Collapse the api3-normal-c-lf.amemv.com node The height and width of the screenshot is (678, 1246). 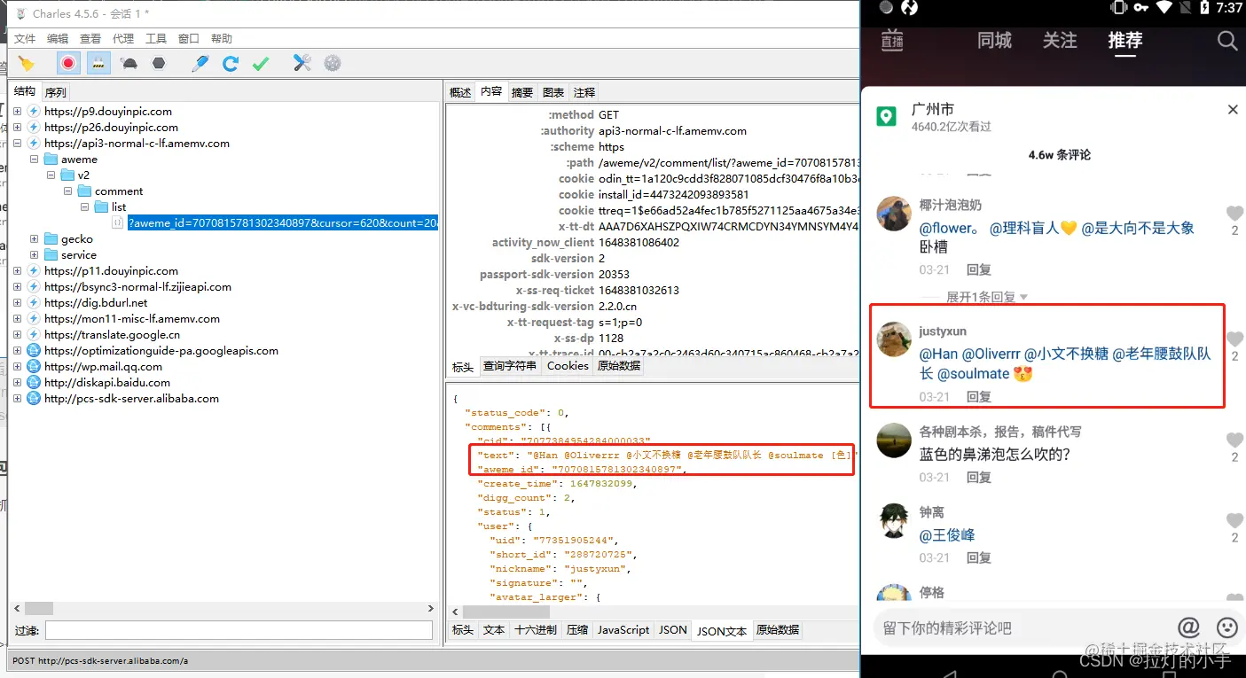(x=18, y=144)
